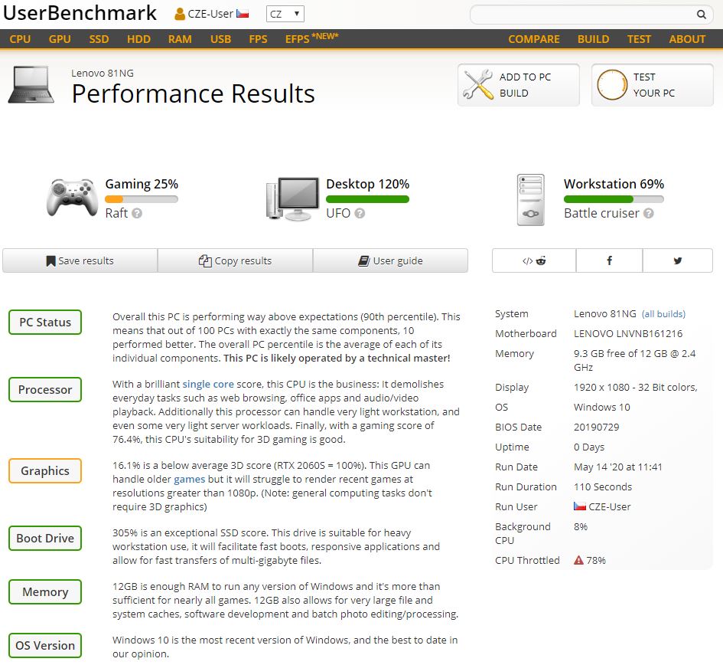Open the GPU menu item
The height and width of the screenshot is (665, 723).
point(60,39)
